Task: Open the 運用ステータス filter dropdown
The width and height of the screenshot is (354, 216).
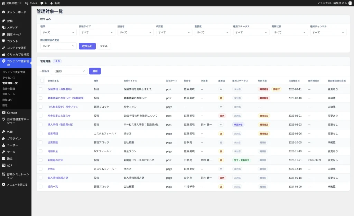Action: 251,32
